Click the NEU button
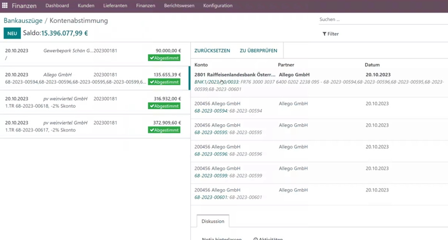 [12, 33]
